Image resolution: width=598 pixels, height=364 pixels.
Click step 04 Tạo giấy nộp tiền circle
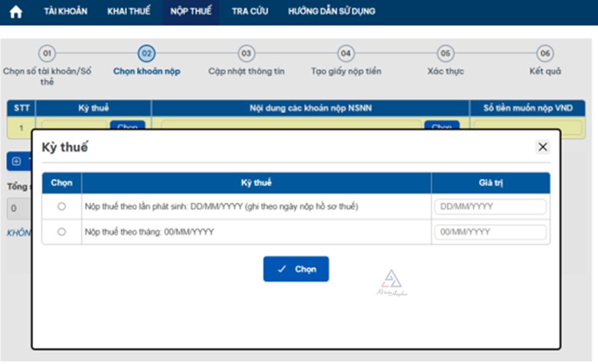(346, 54)
